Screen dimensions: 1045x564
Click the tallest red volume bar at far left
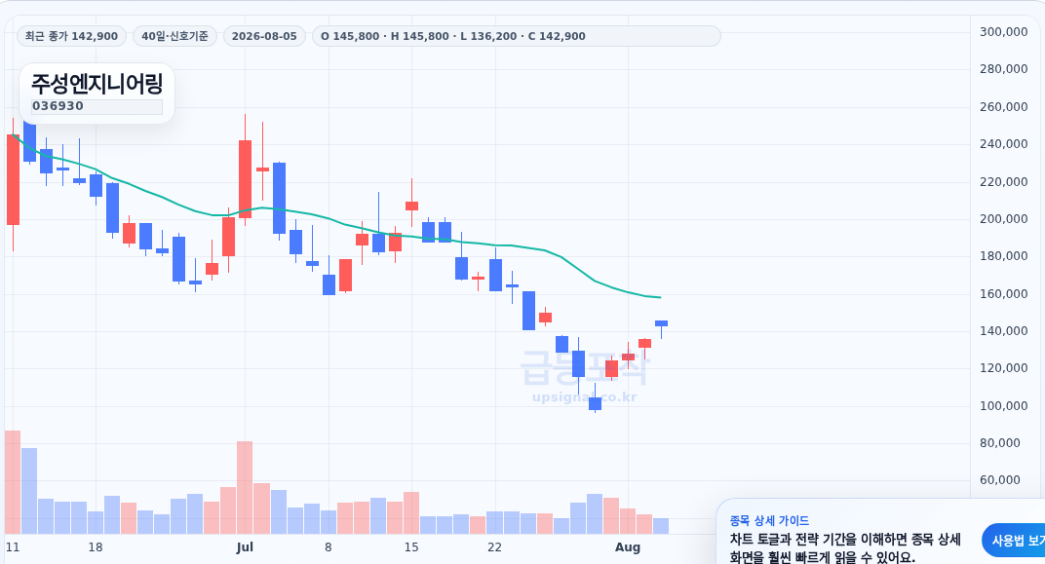[x=13, y=482]
